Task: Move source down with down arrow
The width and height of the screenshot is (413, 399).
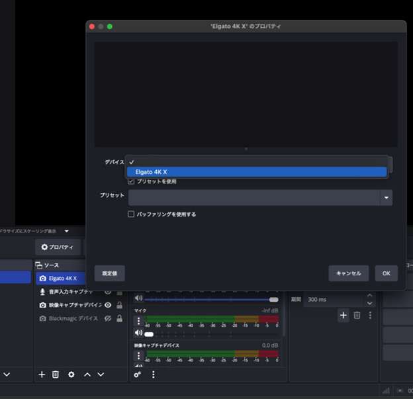Action: (x=101, y=375)
